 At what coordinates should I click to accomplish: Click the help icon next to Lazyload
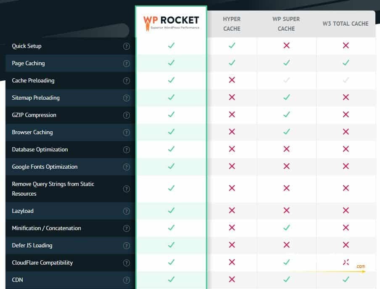pos(126,211)
